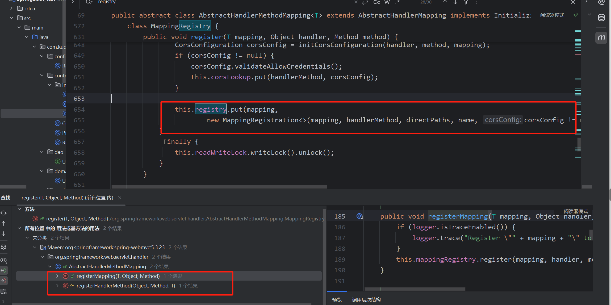Click the read access filter icon

(x=4, y=270)
